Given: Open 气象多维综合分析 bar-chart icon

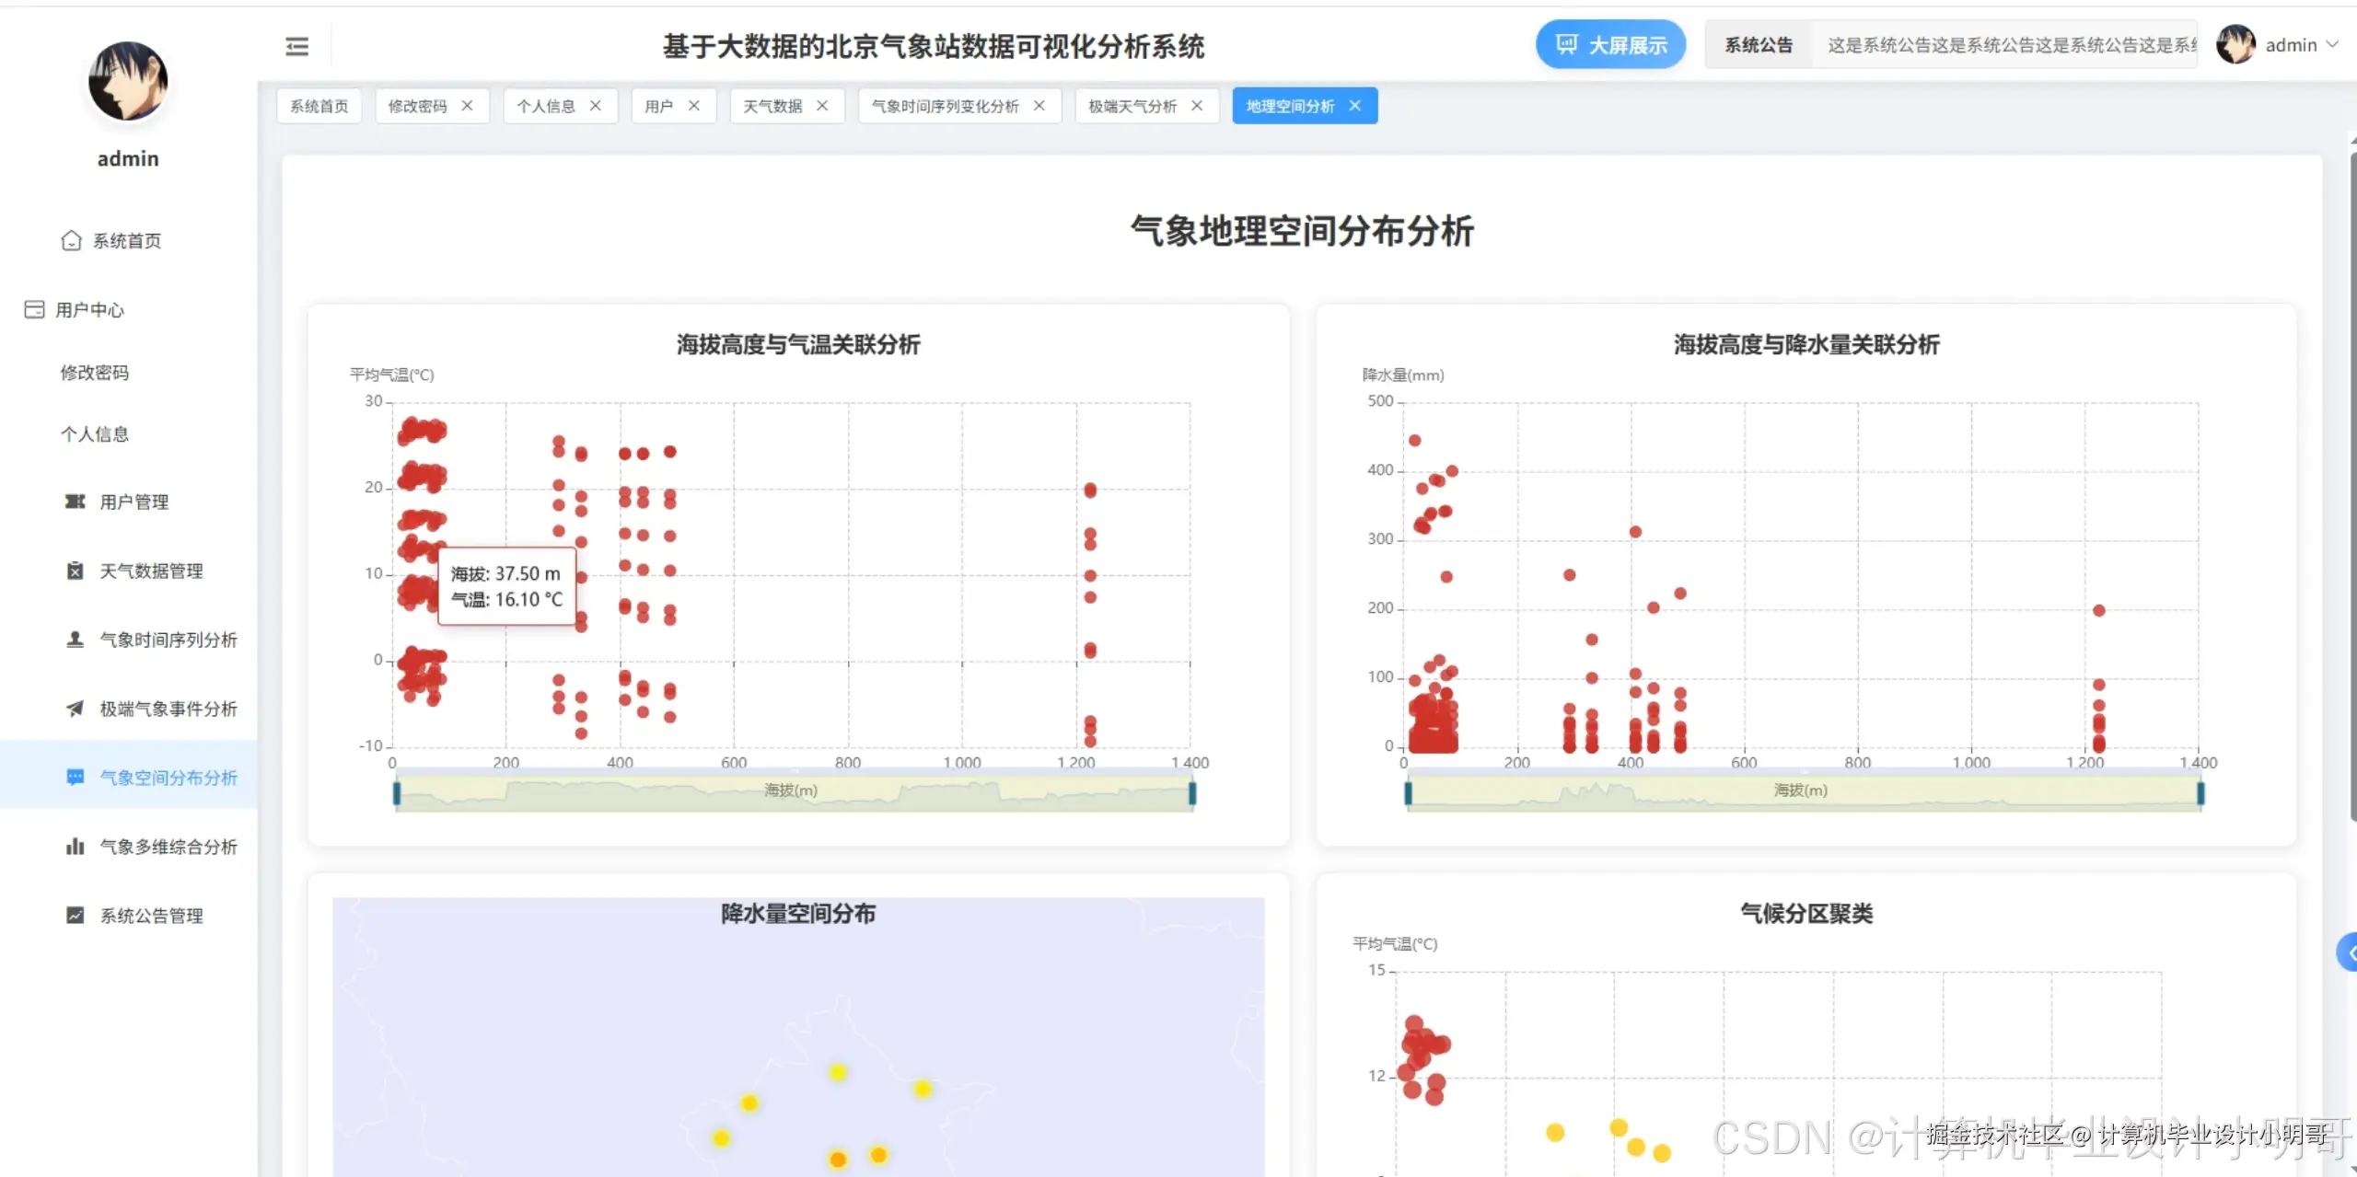Looking at the screenshot, I should click(75, 847).
